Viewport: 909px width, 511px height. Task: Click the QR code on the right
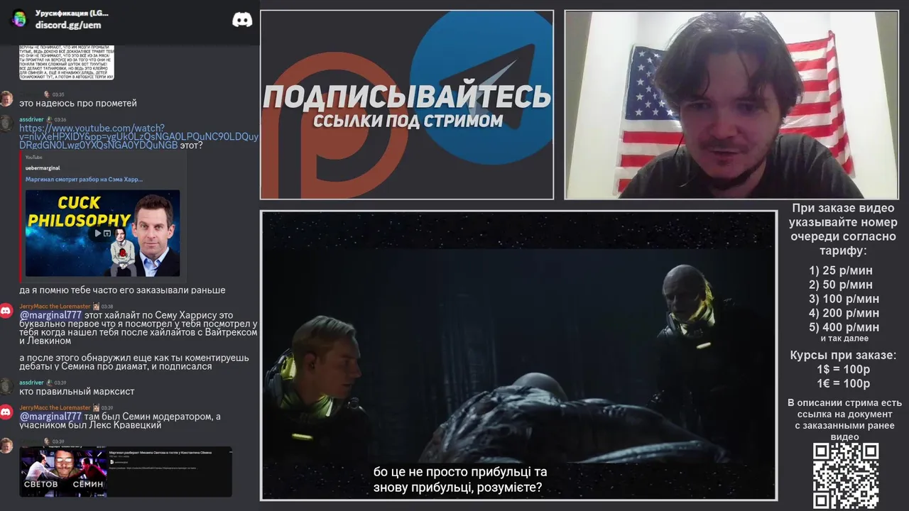(846, 476)
